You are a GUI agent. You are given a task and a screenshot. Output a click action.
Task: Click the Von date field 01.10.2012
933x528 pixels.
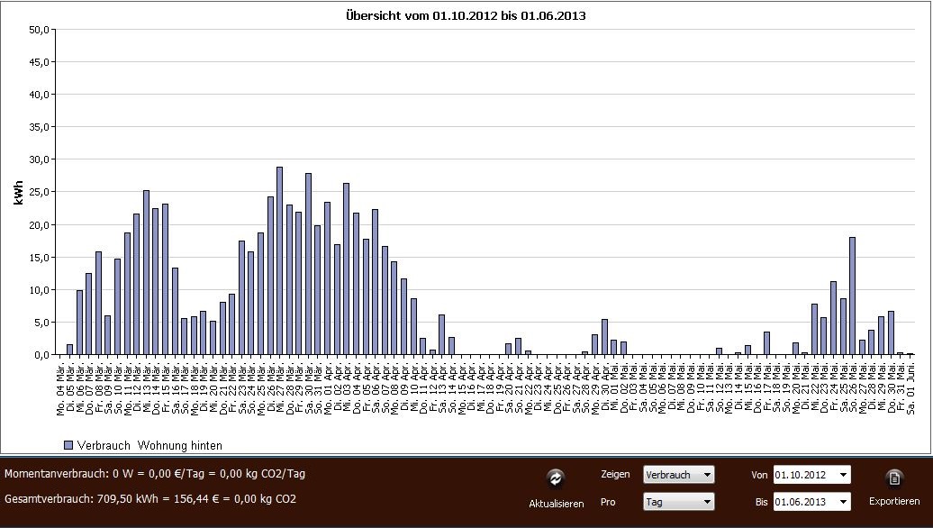[803, 474]
